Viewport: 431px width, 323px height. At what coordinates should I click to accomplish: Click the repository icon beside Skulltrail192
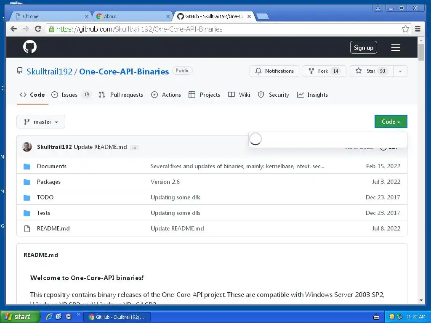point(20,71)
